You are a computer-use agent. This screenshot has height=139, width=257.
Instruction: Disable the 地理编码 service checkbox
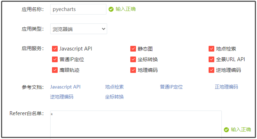pos(133,70)
